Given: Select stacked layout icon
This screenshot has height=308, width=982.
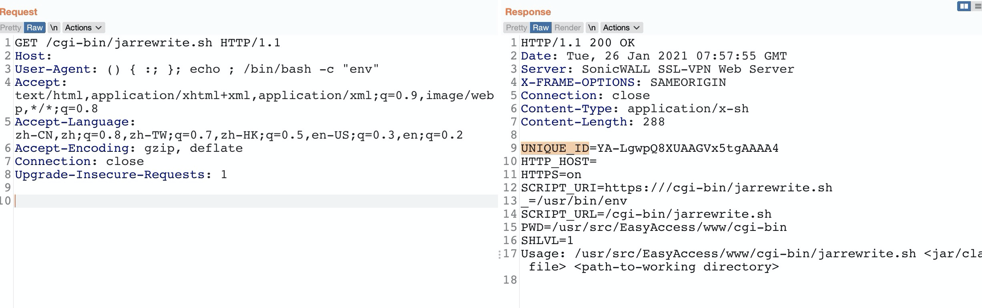Looking at the screenshot, I should (978, 6).
